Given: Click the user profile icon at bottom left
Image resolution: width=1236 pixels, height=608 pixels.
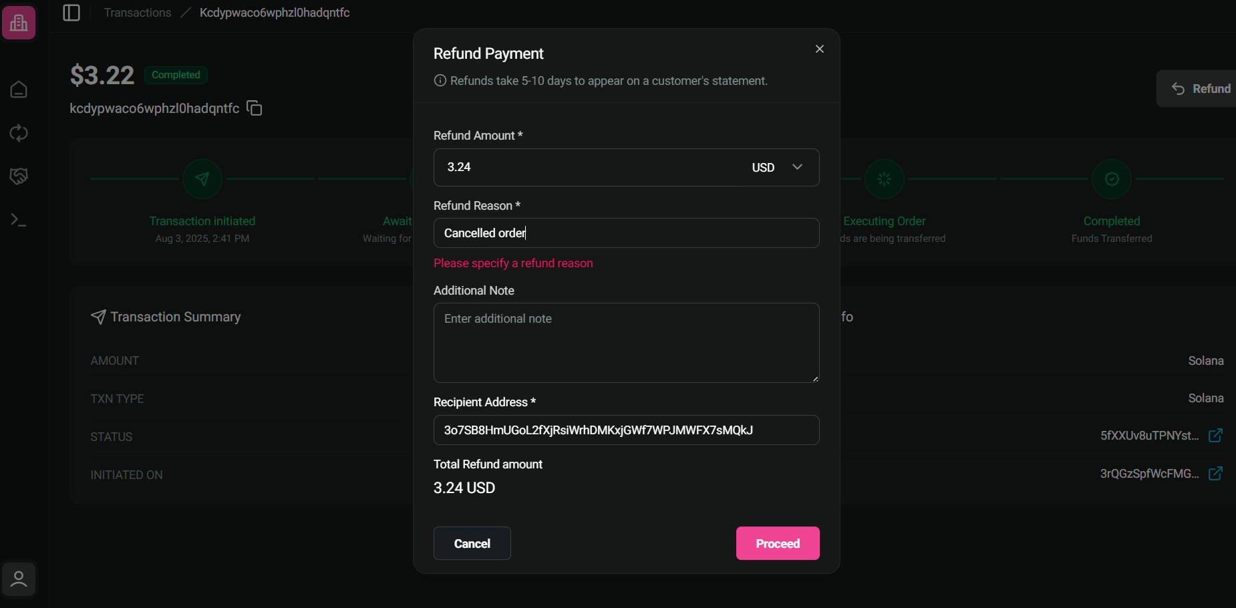Looking at the screenshot, I should (19, 579).
